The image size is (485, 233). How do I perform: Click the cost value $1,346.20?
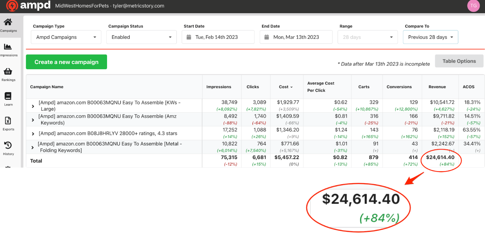[x=288, y=130]
